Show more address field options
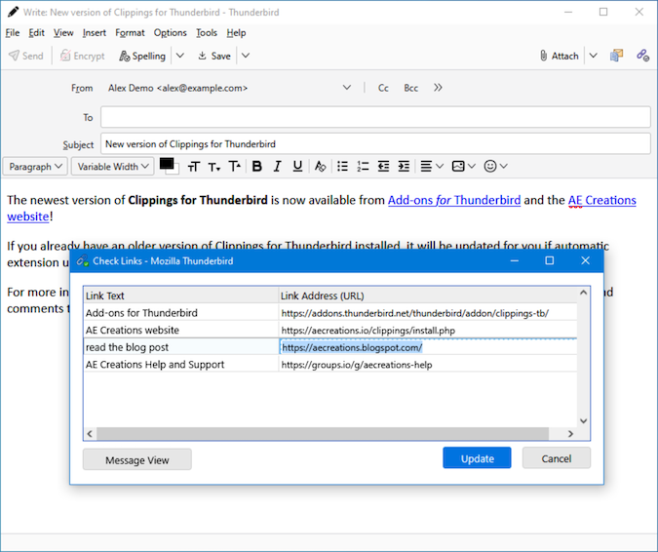The image size is (658, 552). [x=438, y=88]
